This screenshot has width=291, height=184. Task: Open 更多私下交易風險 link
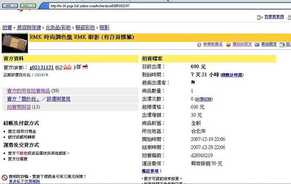point(24,182)
